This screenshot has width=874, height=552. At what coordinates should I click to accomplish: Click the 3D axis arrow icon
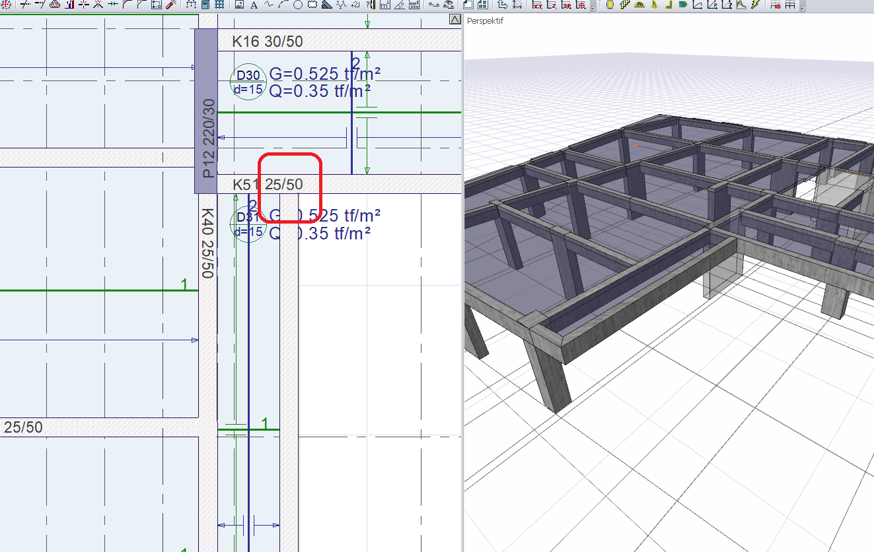503,5
